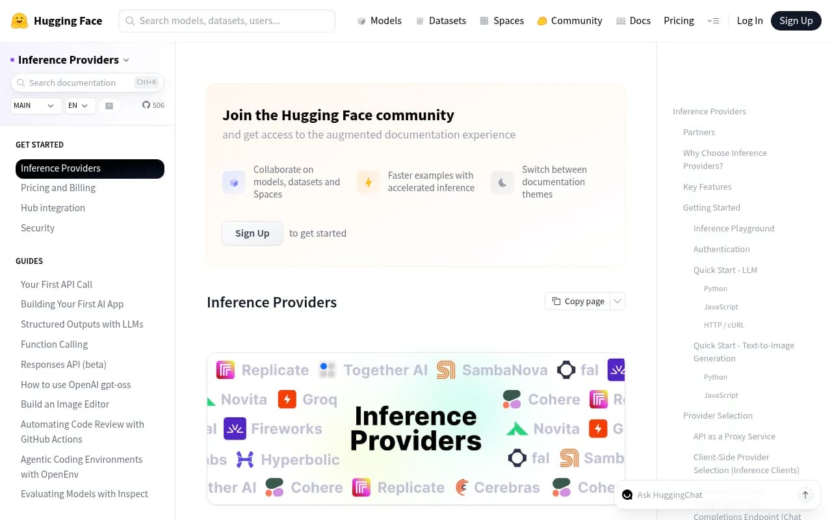Click the Copy page icon
Viewport: 832px width, 520px height.
click(x=556, y=301)
